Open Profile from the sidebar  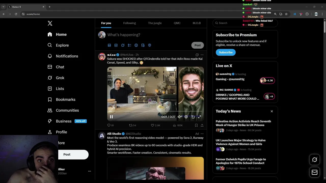click(57, 132)
